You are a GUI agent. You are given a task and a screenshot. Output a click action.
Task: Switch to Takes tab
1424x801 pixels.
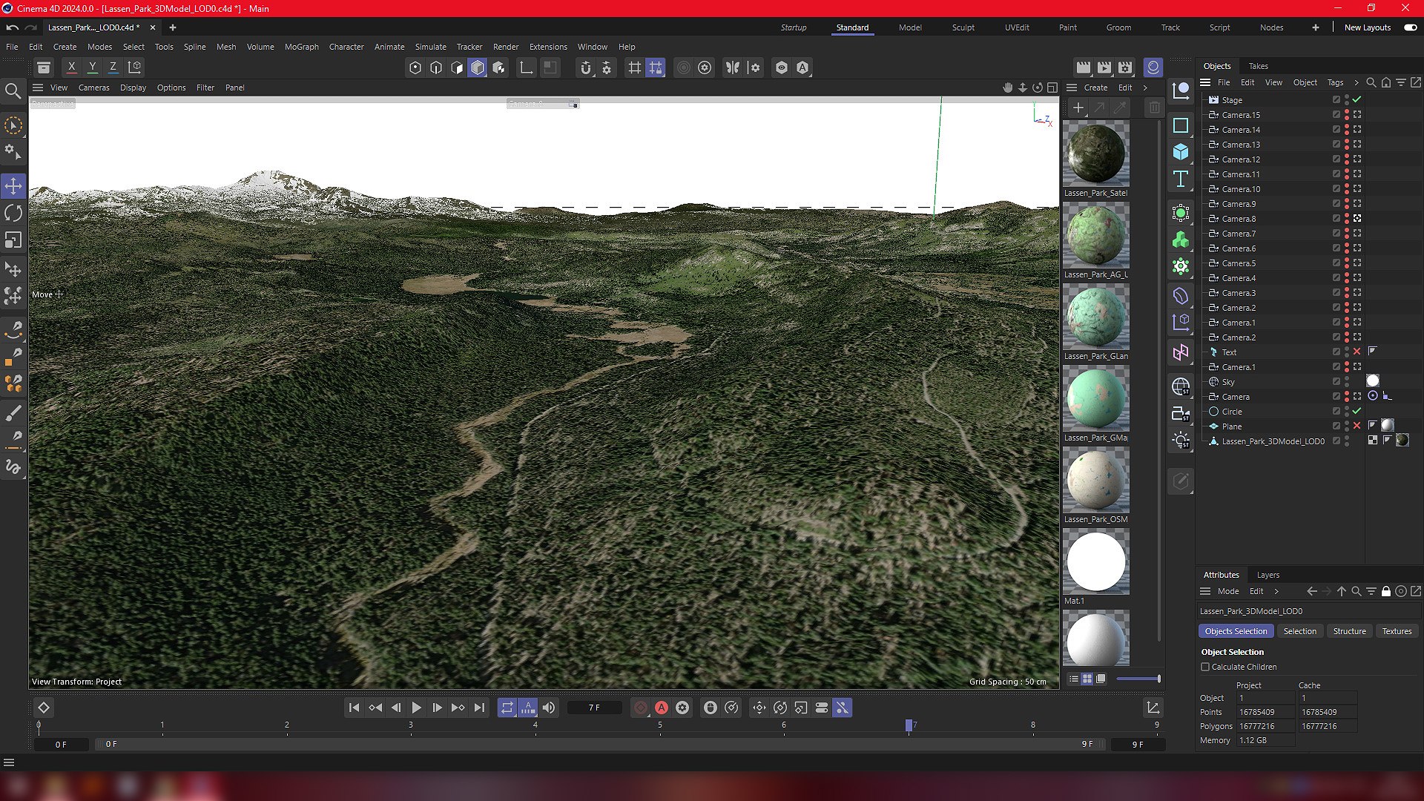(1258, 66)
